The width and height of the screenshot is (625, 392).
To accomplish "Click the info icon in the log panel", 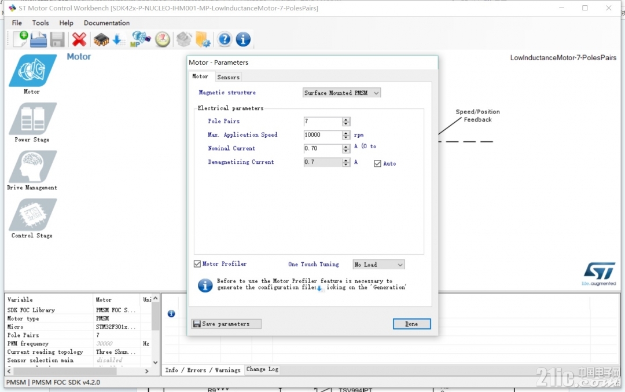I will click(x=171, y=314).
